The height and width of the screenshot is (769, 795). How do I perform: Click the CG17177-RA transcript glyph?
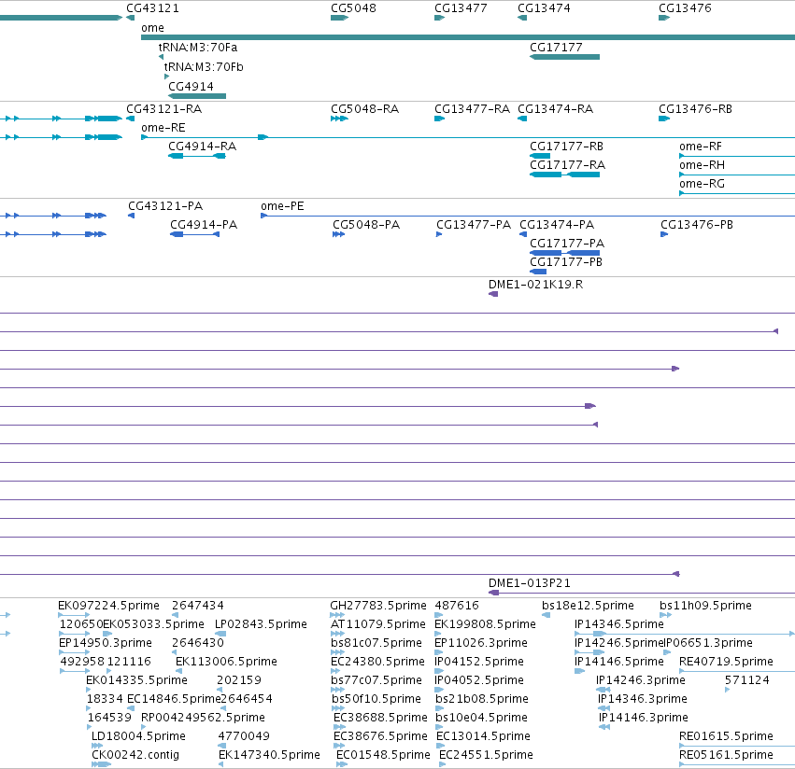pyautogui.click(x=565, y=175)
